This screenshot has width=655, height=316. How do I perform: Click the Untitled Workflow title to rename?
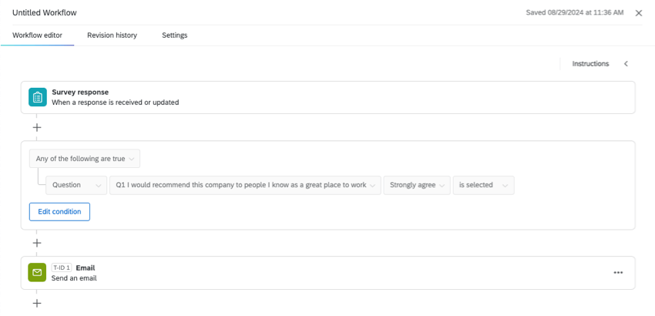coord(45,13)
